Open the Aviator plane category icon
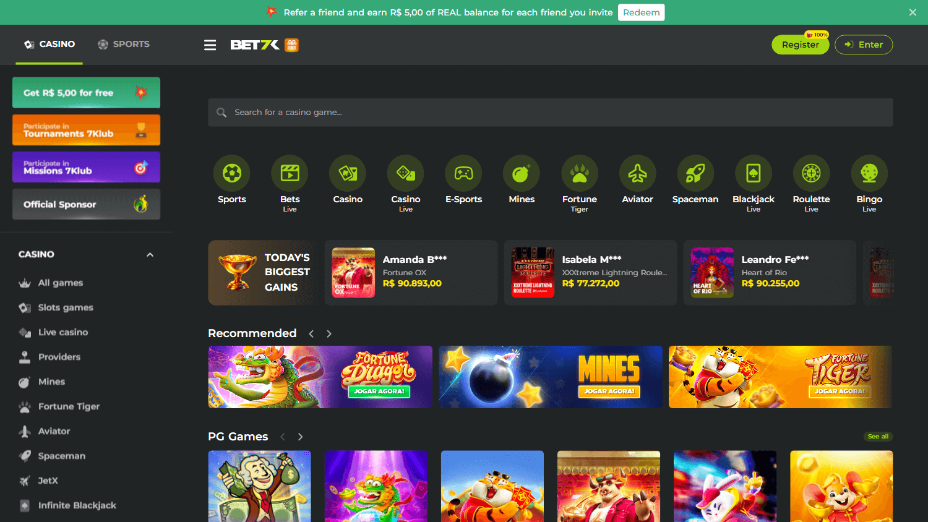Screen dimensions: 928x522 (x=637, y=173)
